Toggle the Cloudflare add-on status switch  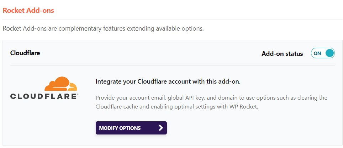[323, 53]
